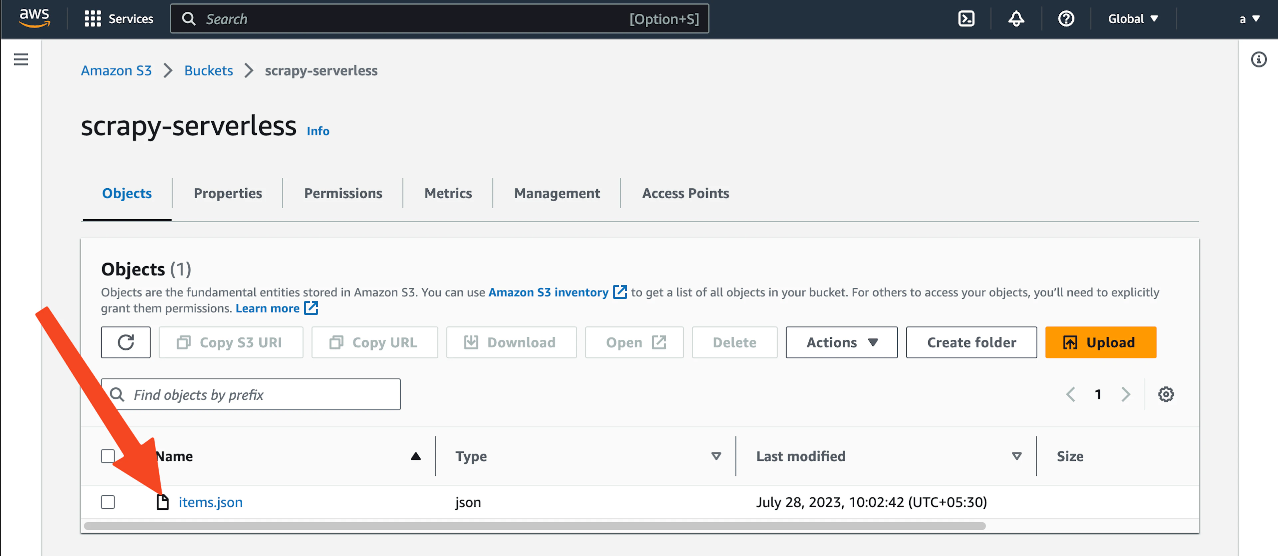Screen dimensions: 1278x556
Task: Go to the Access Points tab
Action: 685,193
